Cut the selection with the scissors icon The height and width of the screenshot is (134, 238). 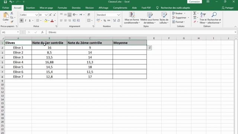coord(12,13)
